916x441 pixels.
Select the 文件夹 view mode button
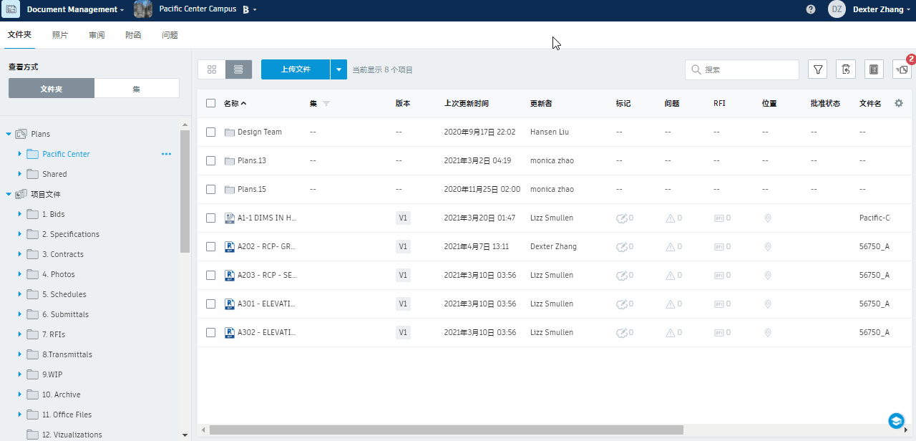click(52, 89)
